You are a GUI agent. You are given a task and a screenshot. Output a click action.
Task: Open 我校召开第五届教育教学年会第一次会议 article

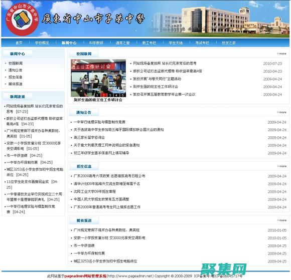click(x=164, y=94)
